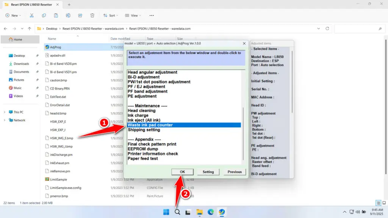
Task: Open the Sort dropdown menu
Action: [110, 16]
